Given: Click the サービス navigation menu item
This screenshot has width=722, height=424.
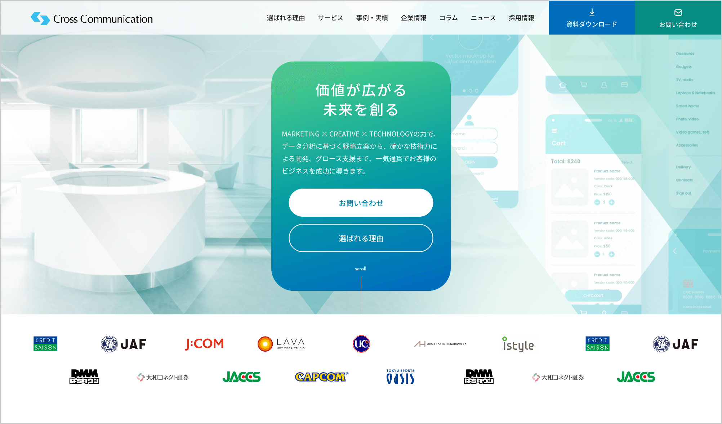Looking at the screenshot, I should click(x=329, y=18).
